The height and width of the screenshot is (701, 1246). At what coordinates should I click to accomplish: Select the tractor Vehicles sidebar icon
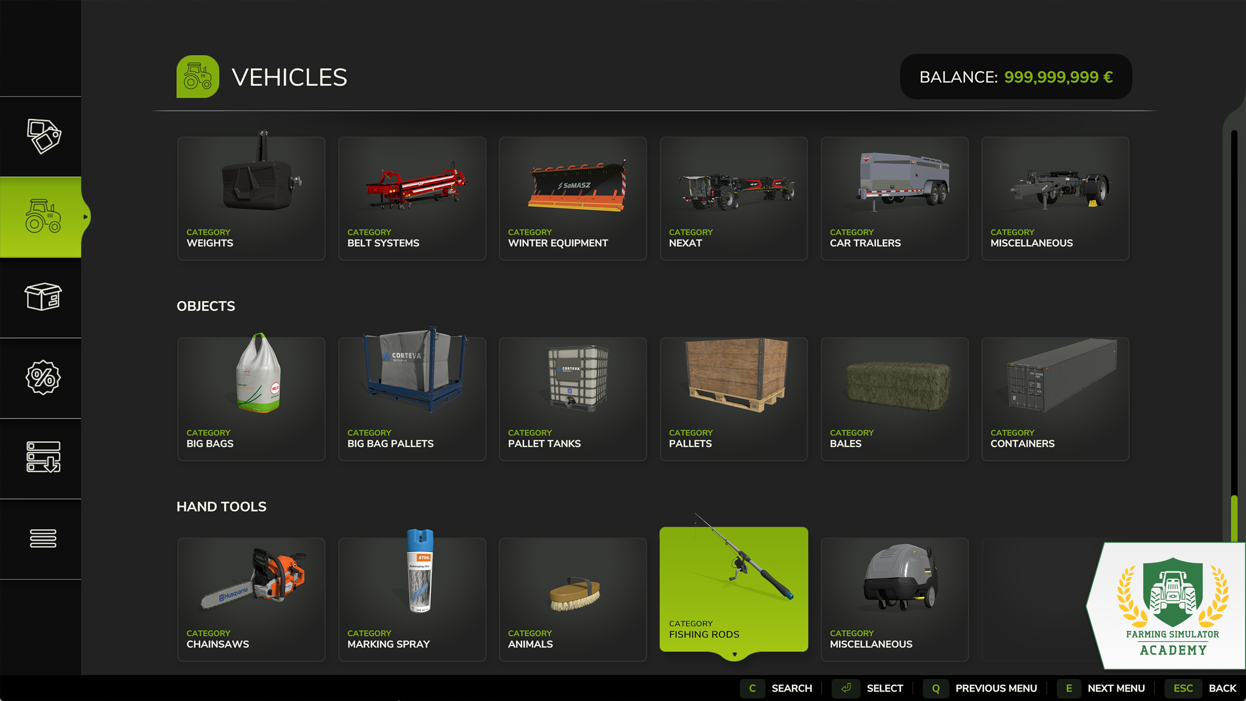pos(43,216)
